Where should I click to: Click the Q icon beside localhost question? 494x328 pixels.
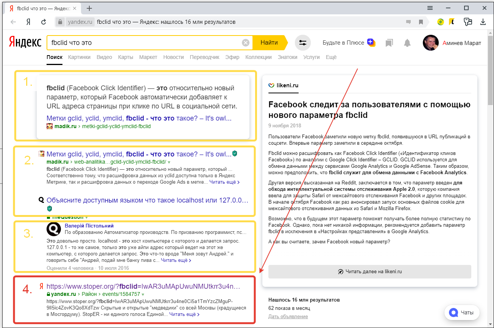pos(41,200)
